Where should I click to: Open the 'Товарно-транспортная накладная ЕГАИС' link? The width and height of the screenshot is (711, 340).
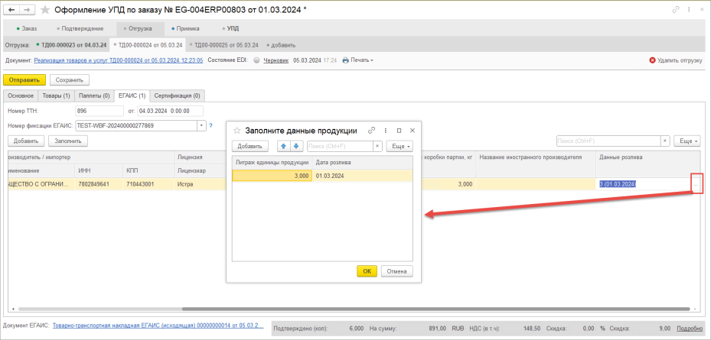(x=158, y=325)
